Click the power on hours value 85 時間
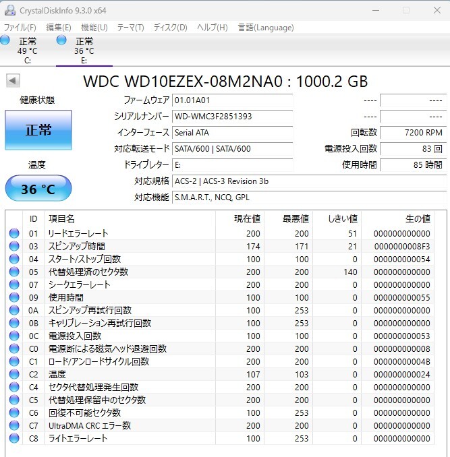 (413, 165)
